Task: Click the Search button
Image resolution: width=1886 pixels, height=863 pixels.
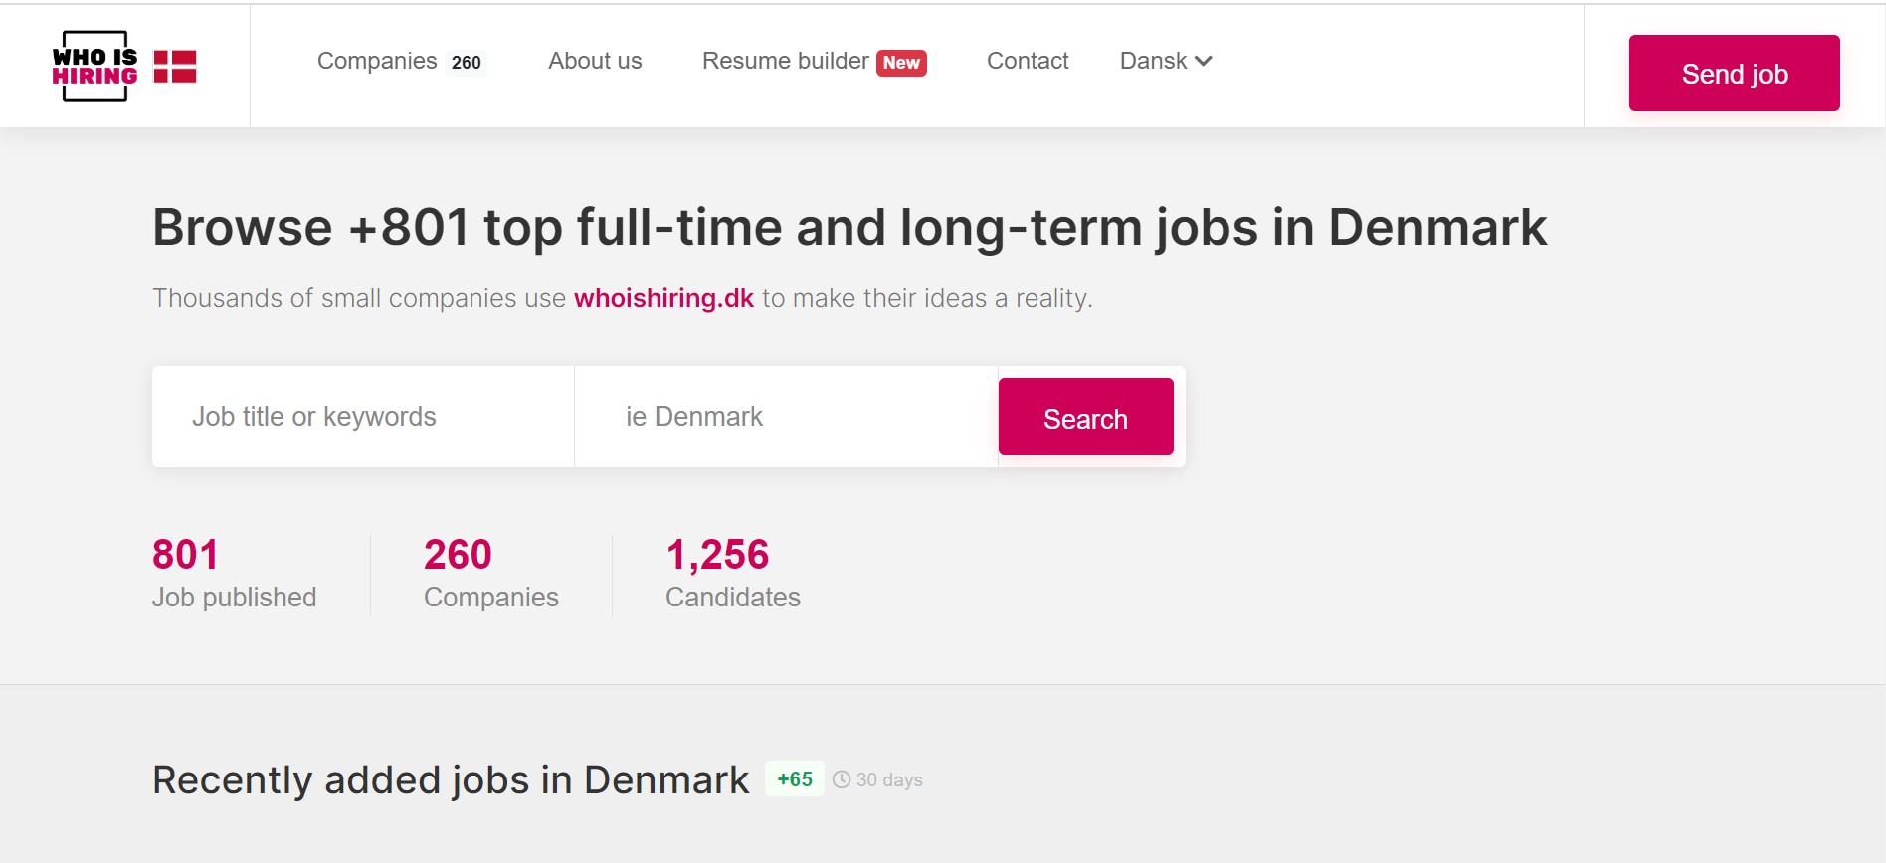Action: [1086, 418]
